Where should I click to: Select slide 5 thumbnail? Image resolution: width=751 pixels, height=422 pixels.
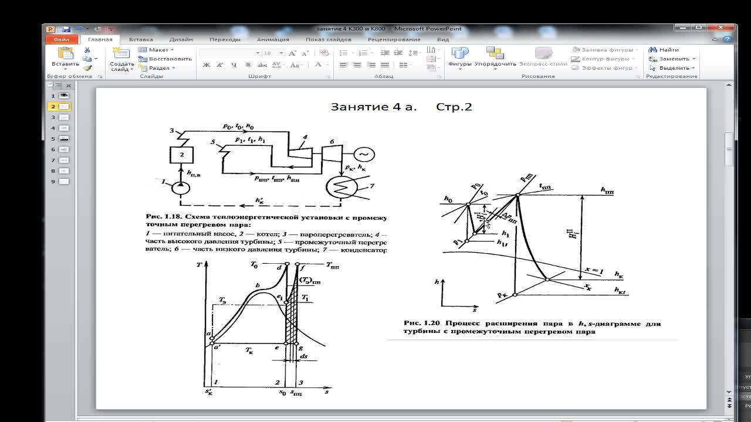(64, 139)
